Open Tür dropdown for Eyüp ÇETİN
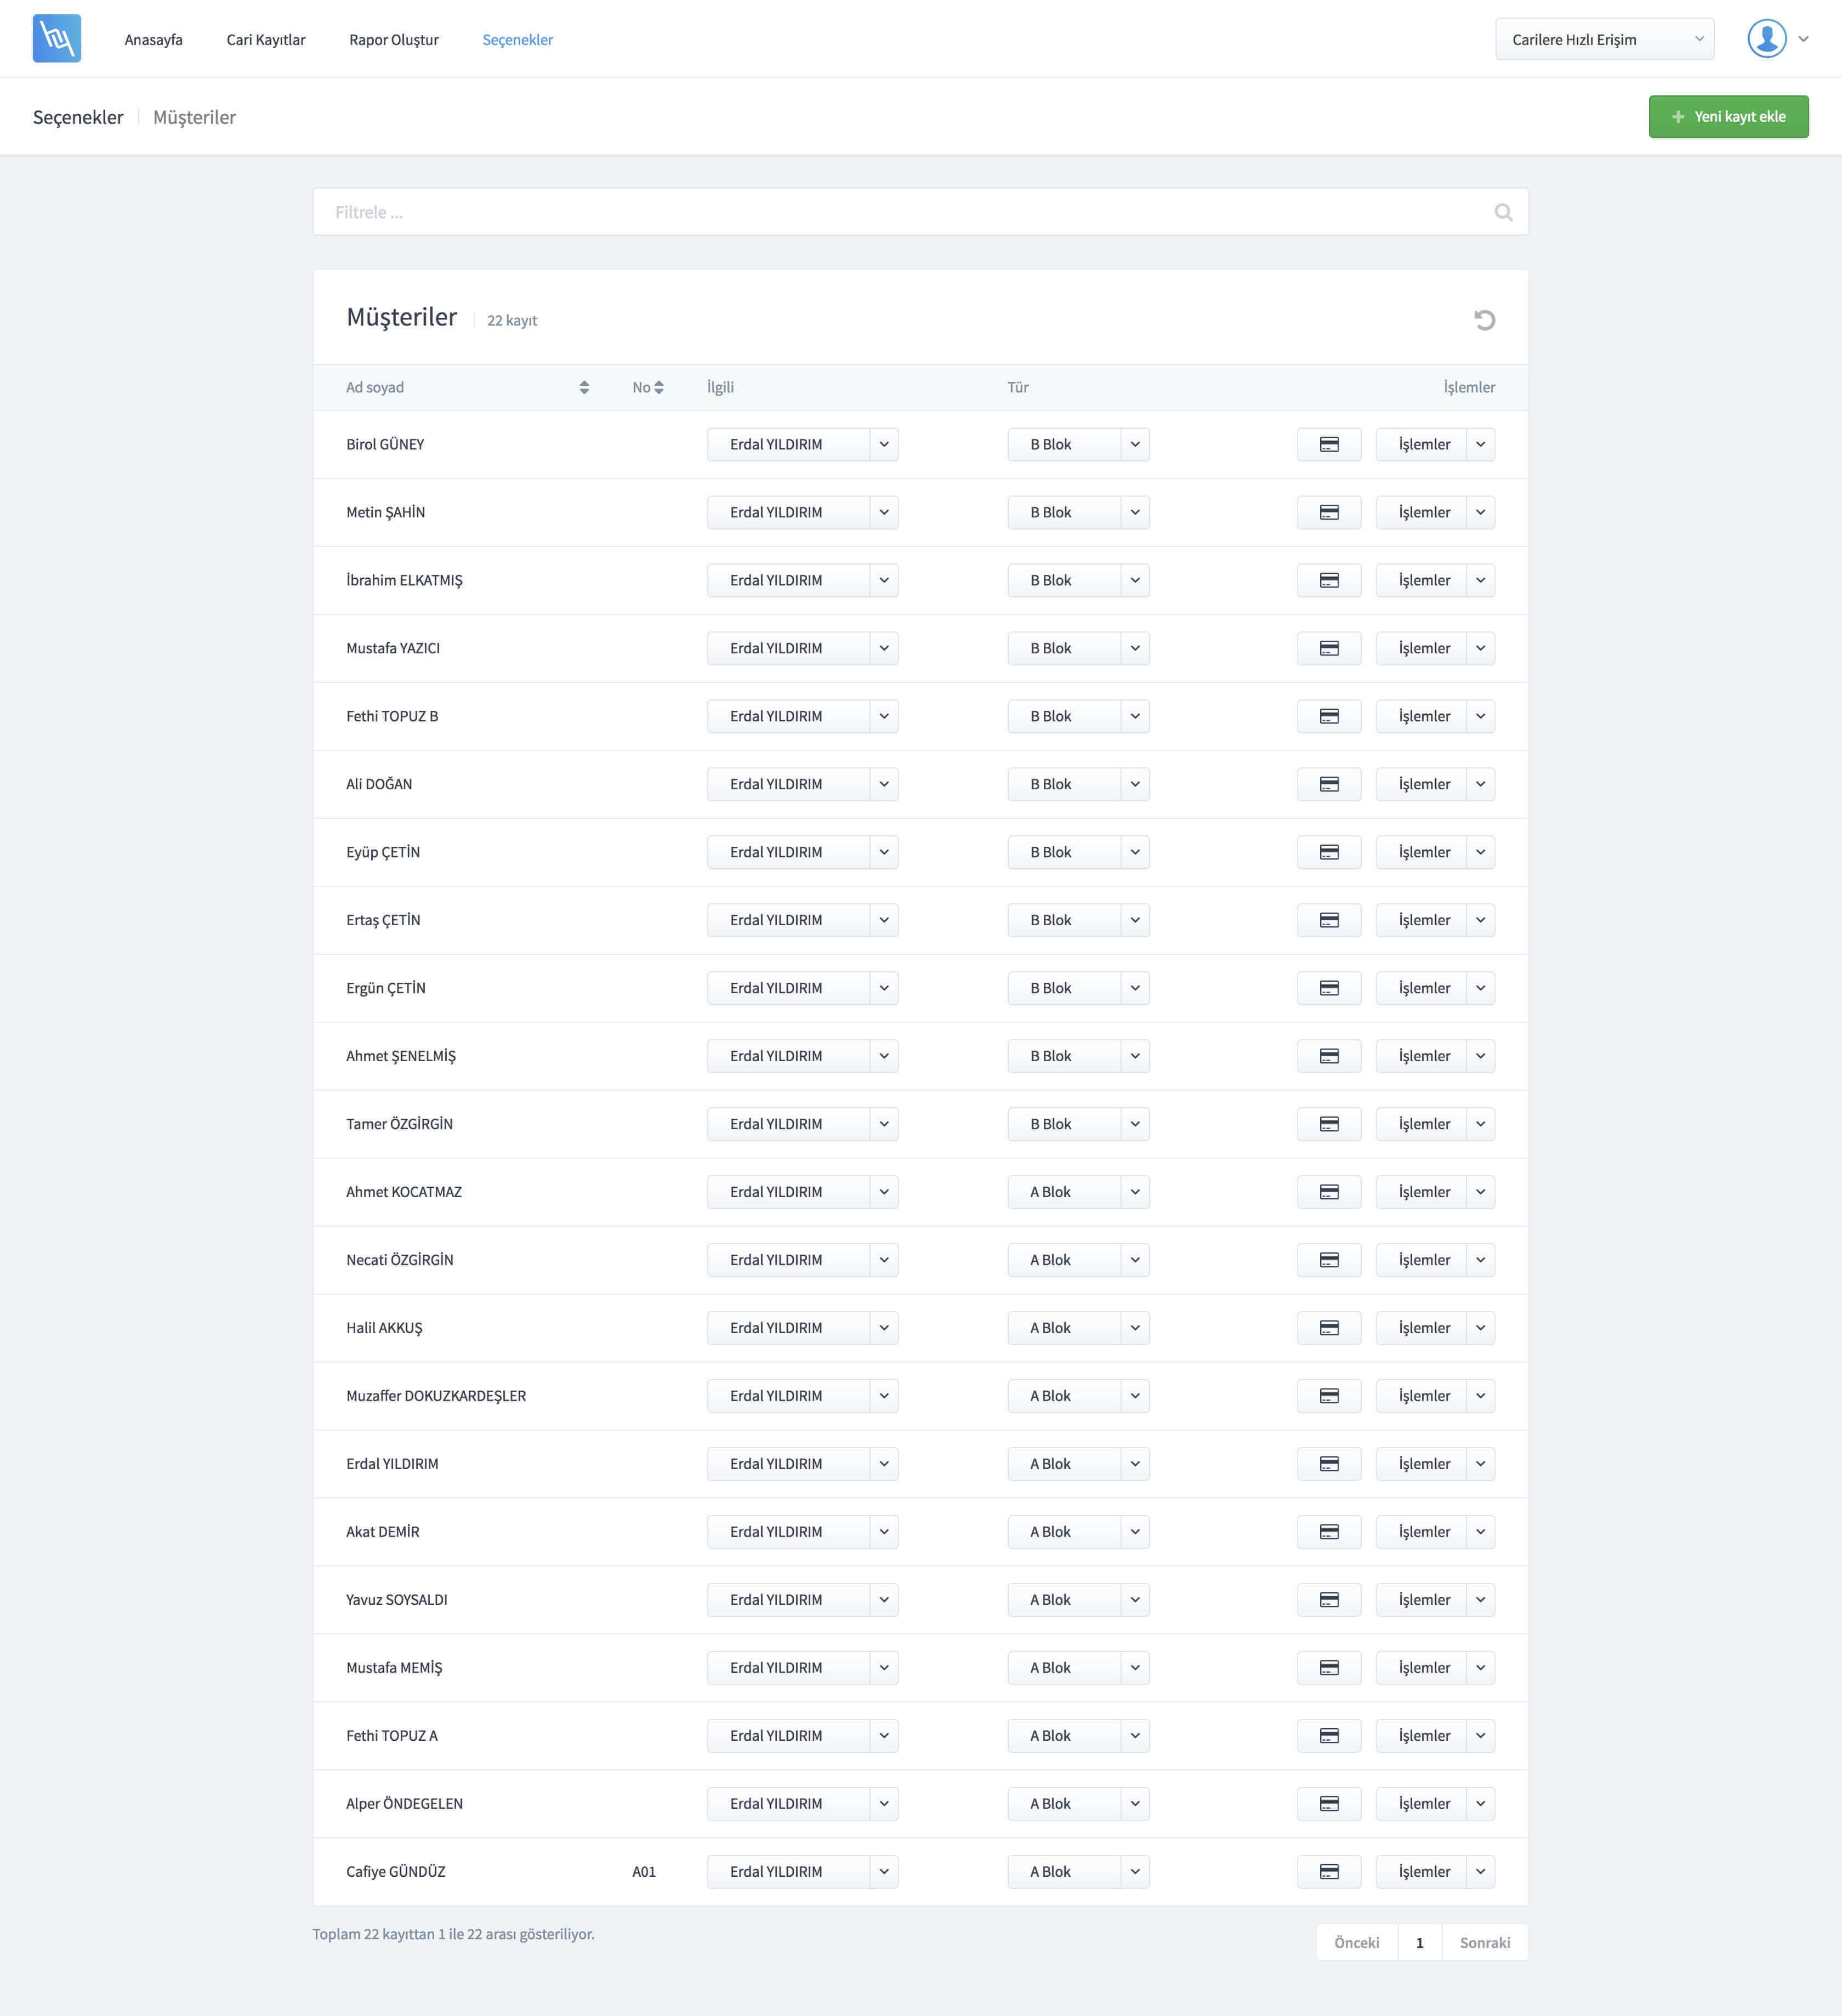The height and width of the screenshot is (2016, 1842). click(x=1135, y=853)
